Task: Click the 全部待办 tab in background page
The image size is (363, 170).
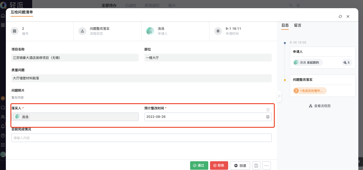Action: pyautogui.click(x=109, y=5)
